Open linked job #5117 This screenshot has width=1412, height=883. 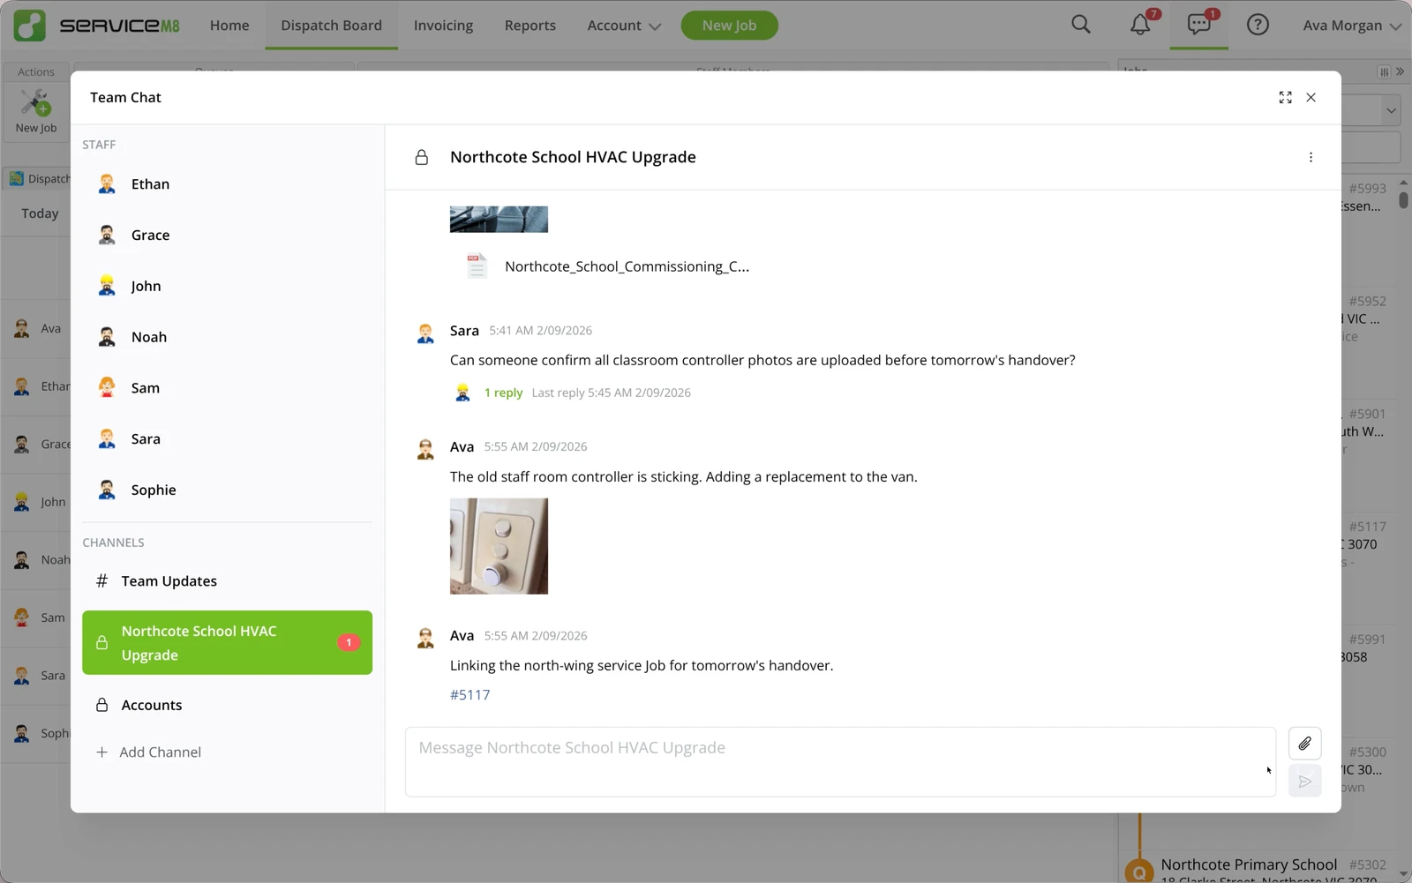coord(469,695)
